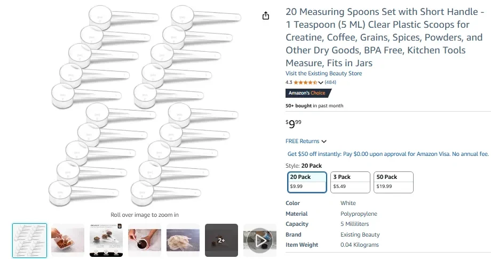The width and height of the screenshot is (491, 259).
Task: Click the share icon above product image
Action: click(266, 15)
